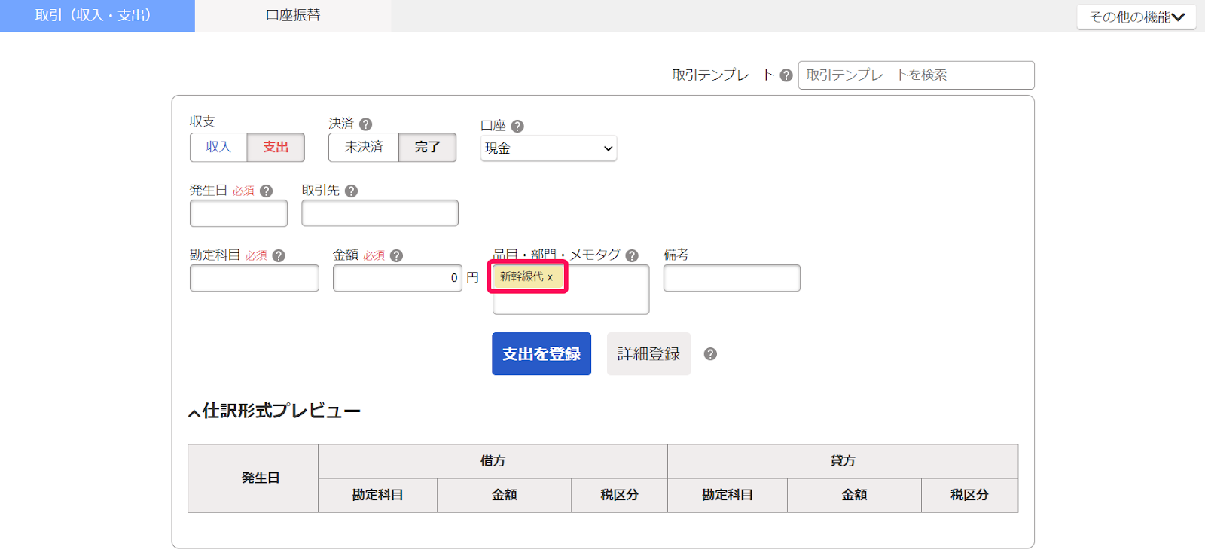The image size is (1205, 556).
Task: Collapse the 仕訳形式プレビュー section
Action: coord(274,411)
